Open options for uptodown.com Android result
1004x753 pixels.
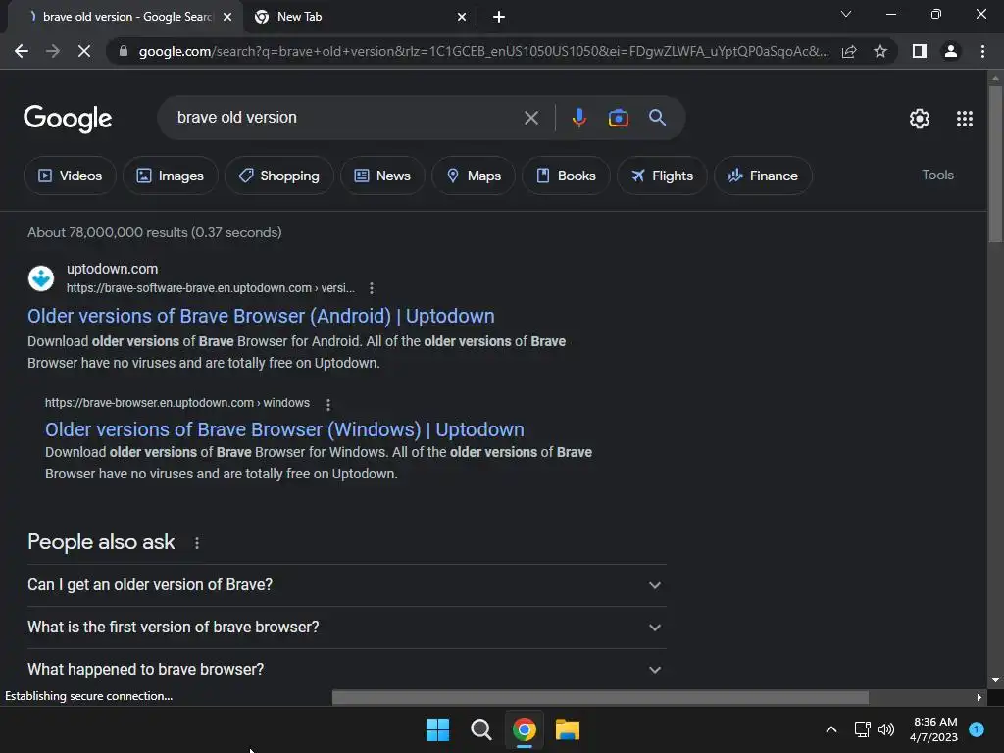372,288
